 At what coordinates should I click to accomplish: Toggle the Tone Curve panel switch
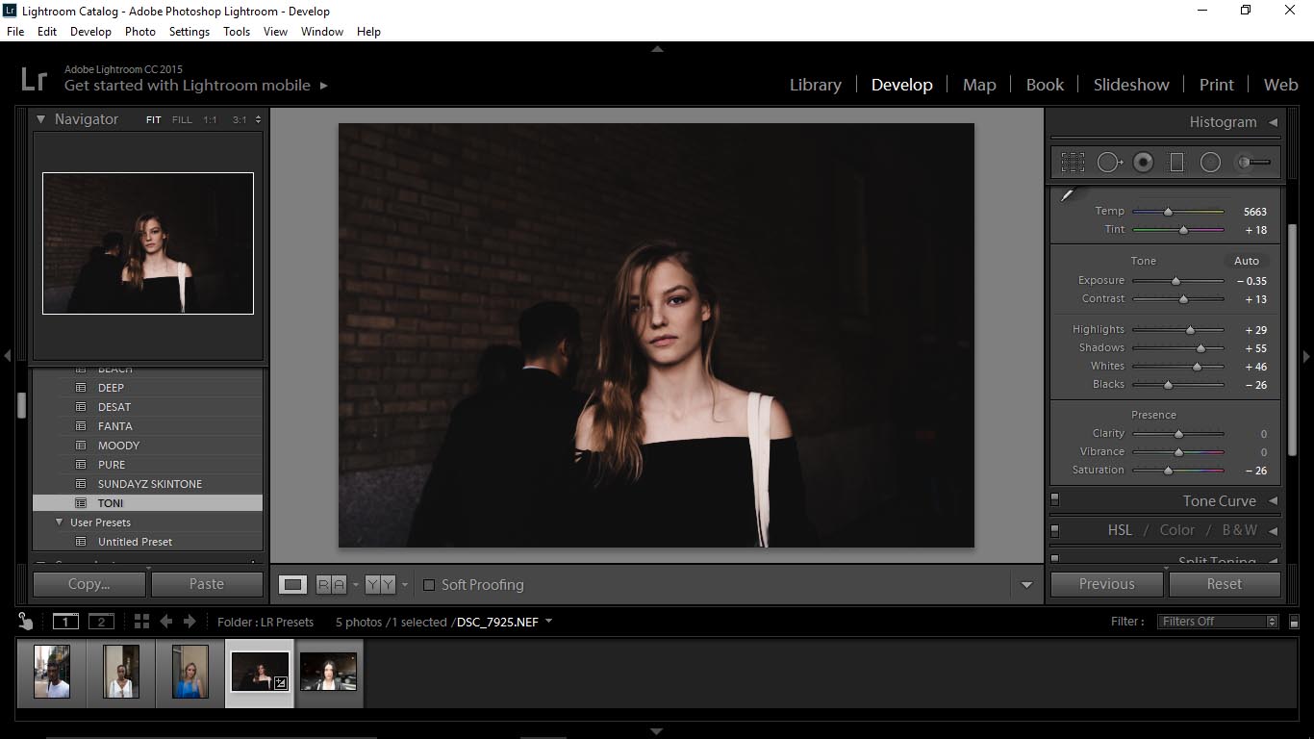[1054, 499]
